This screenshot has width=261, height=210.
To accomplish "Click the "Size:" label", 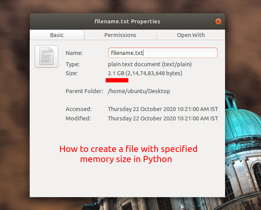I will pyautogui.click(x=72, y=73).
